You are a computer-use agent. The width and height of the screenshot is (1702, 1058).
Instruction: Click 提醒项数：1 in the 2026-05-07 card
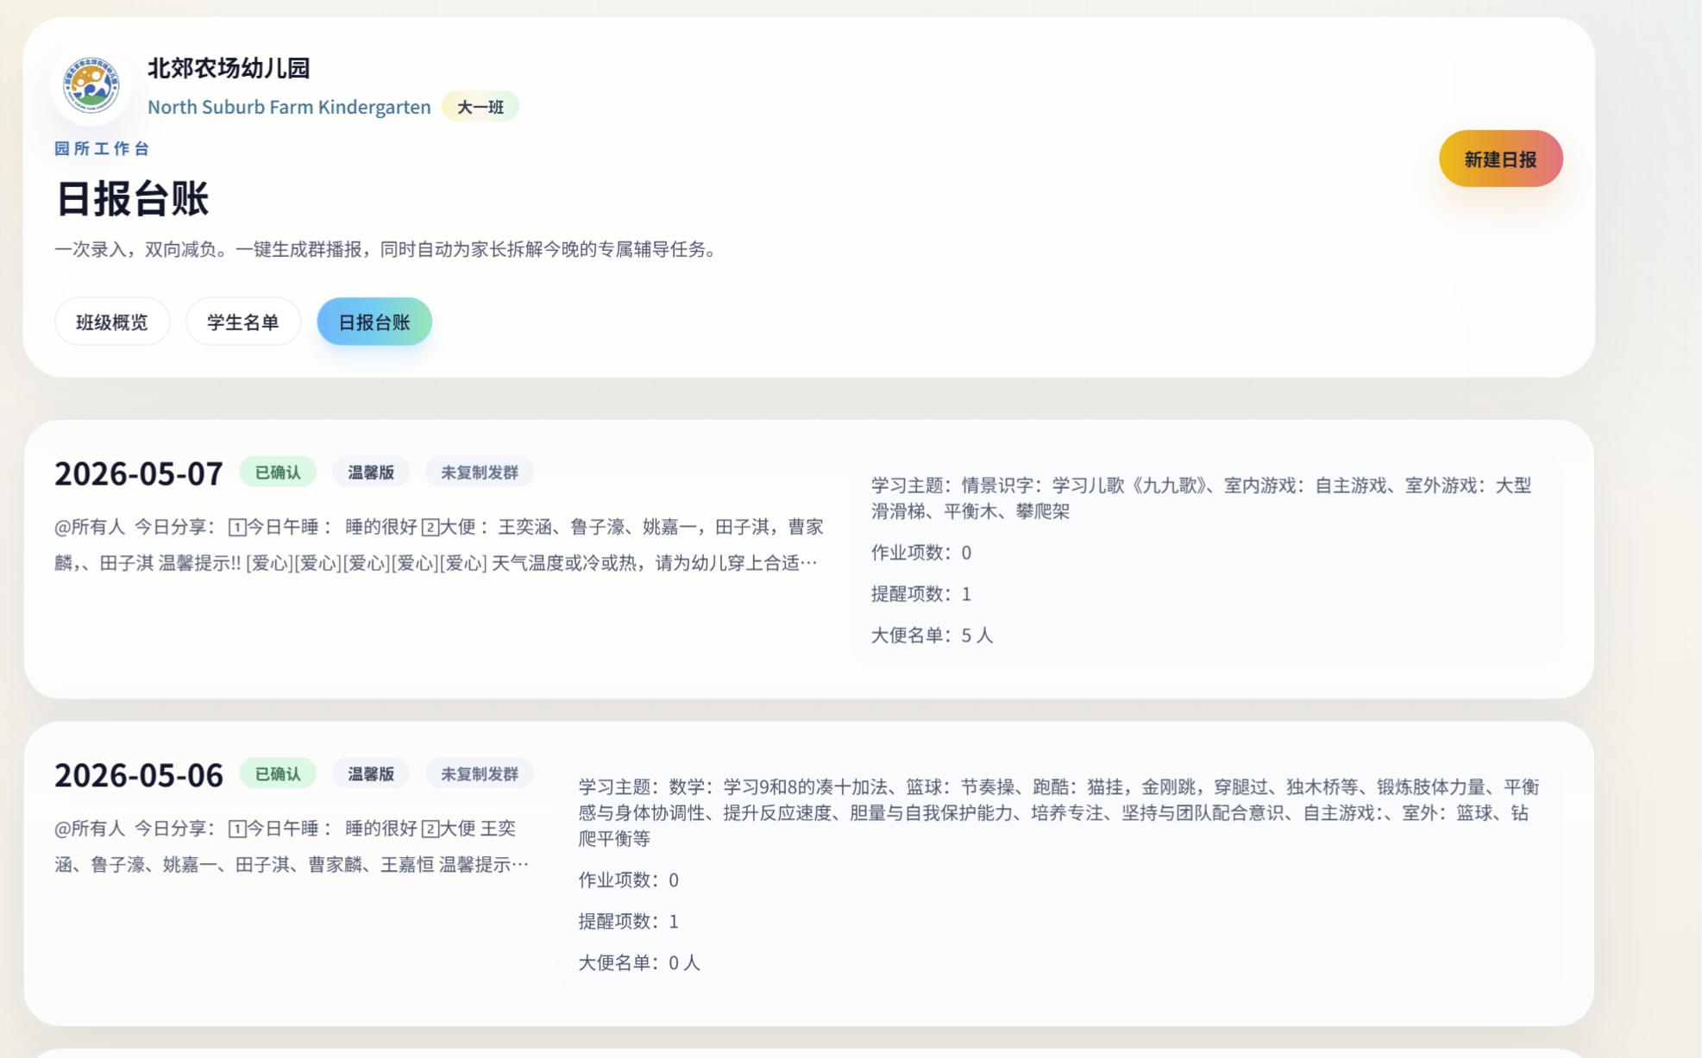coord(921,594)
